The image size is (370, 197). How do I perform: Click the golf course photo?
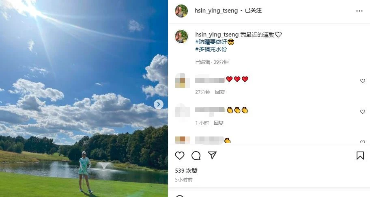(x=84, y=98)
